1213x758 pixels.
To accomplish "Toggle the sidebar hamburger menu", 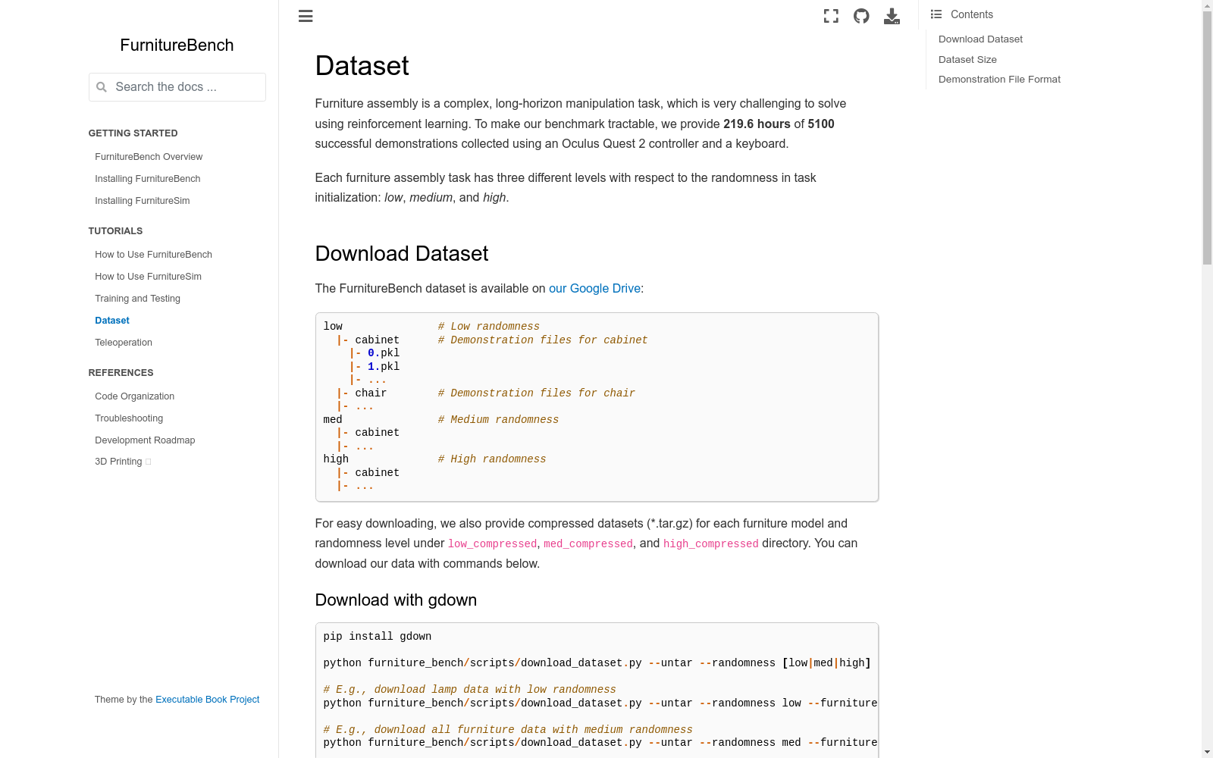I will coord(306,16).
